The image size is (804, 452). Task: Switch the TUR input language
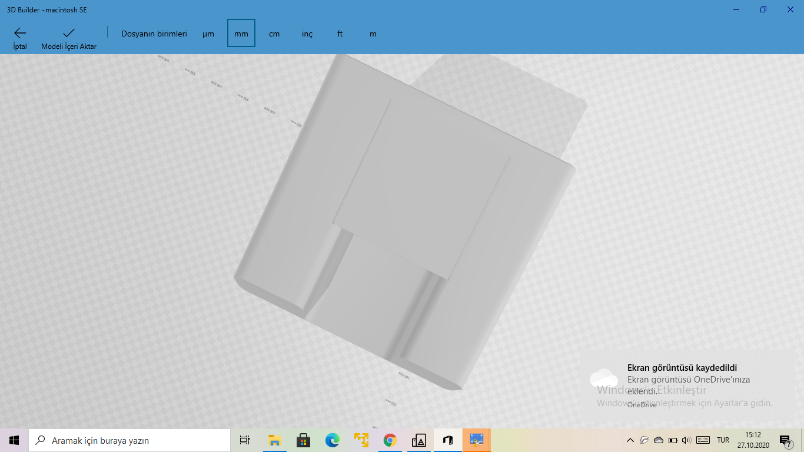(x=723, y=440)
